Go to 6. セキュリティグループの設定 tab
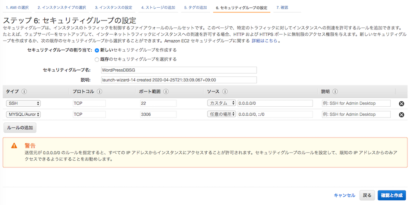Image resolution: width=410 pixels, height=205 pixels. click(x=242, y=8)
